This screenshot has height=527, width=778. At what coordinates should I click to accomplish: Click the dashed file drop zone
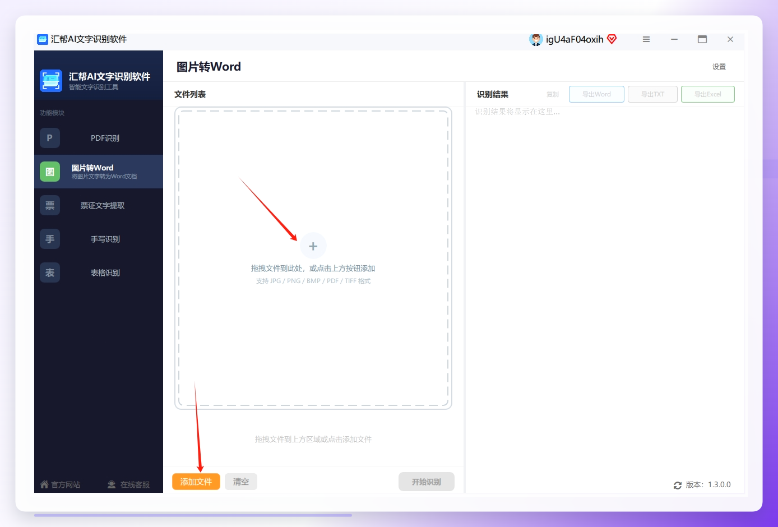313,258
